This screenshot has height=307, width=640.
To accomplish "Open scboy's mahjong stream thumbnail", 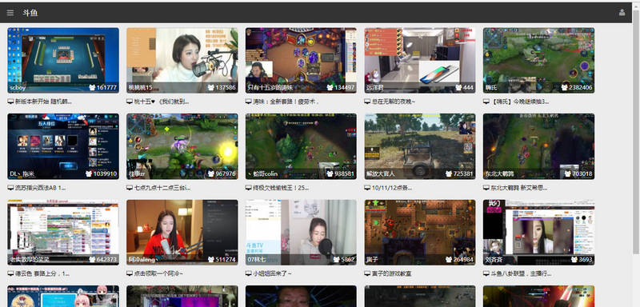I will 63,60.
